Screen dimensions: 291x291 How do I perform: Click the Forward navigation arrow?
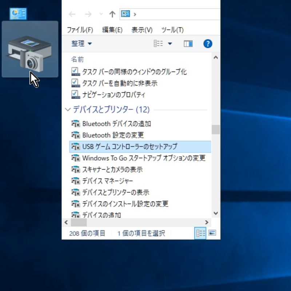88,14
